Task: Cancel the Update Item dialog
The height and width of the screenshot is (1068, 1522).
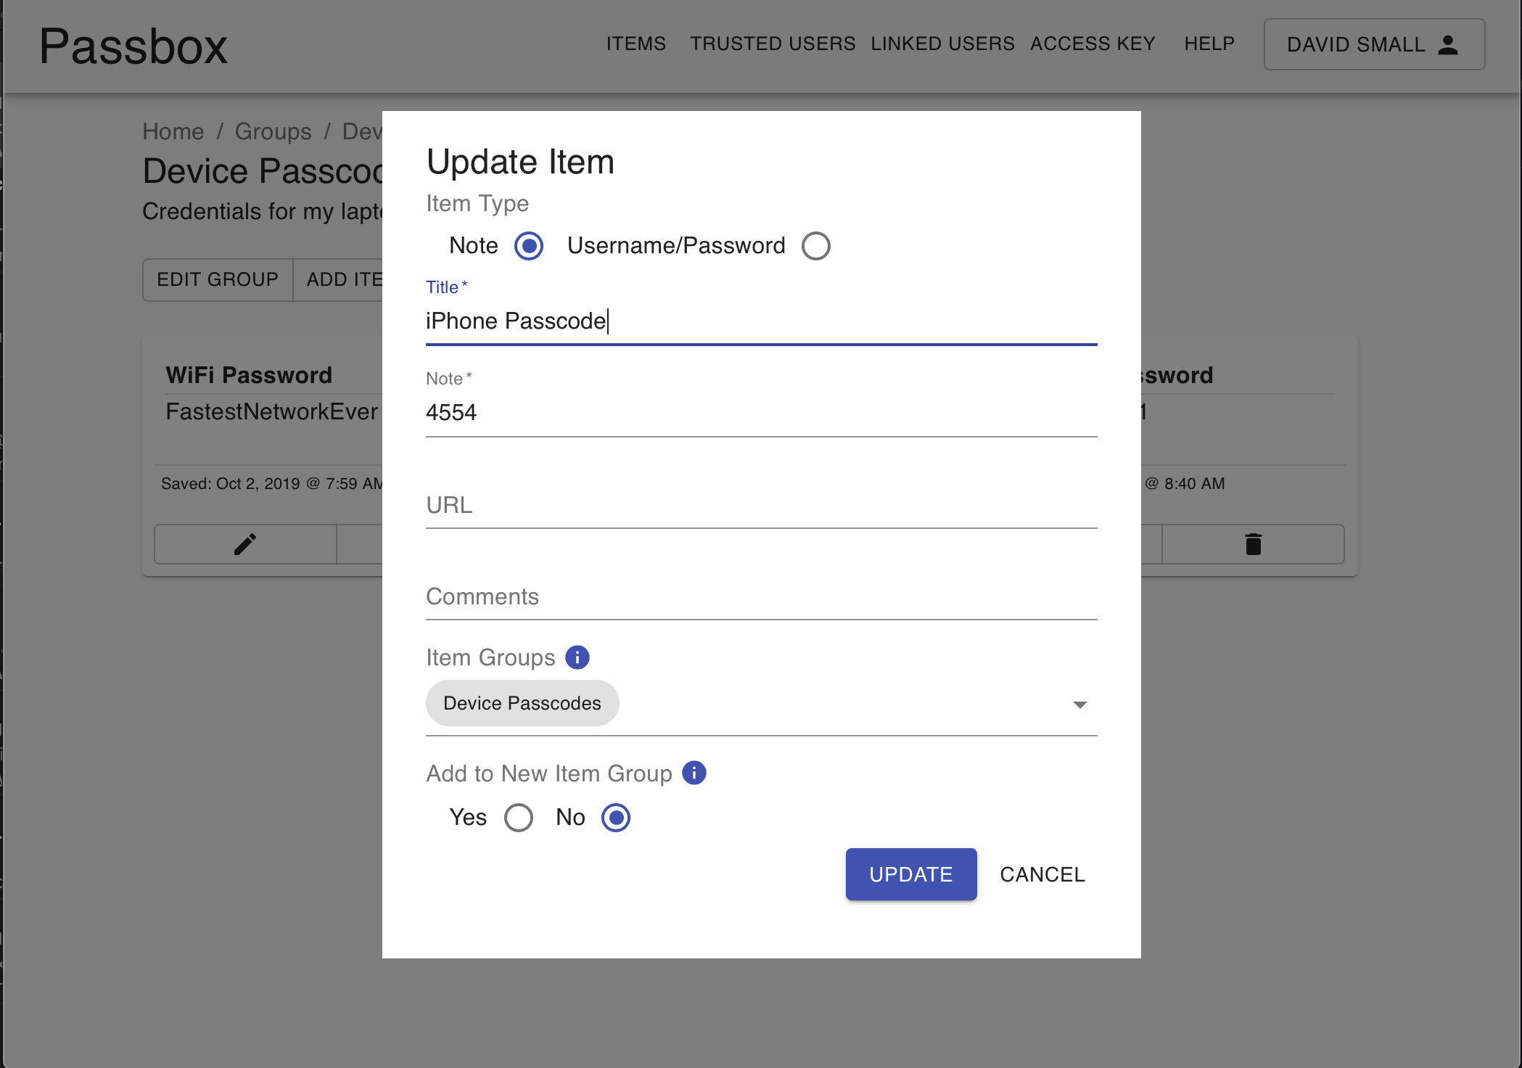Action: click(1042, 874)
